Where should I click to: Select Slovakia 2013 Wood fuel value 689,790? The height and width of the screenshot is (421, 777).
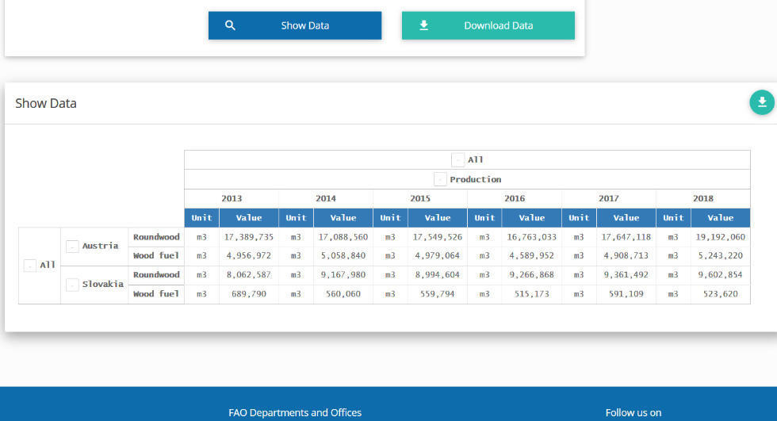tap(249, 293)
